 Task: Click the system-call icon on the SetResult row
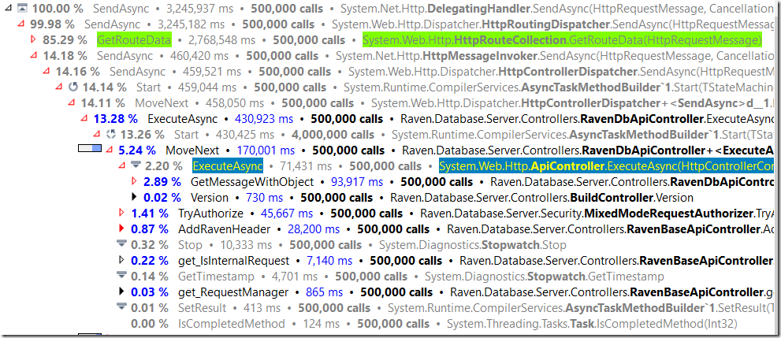121,307
